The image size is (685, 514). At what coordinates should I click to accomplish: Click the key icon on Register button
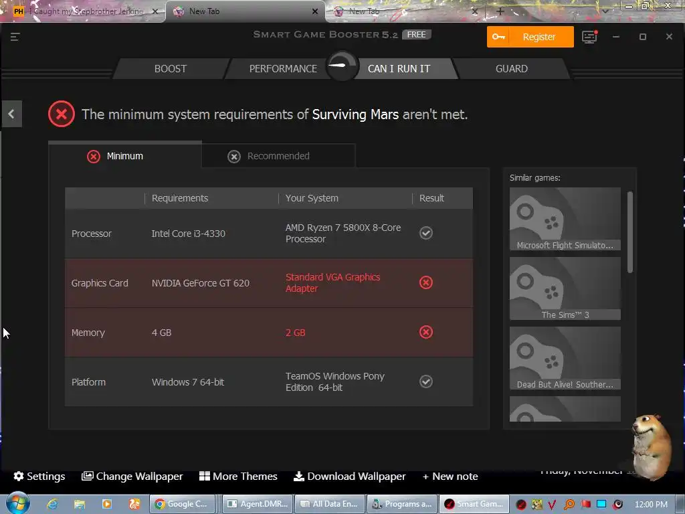(x=498, y=37)
